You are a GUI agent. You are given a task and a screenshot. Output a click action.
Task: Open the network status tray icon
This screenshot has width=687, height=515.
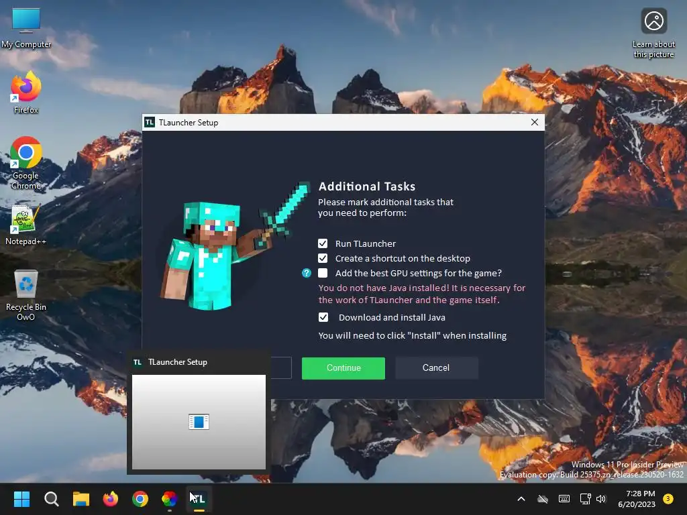(585, 499)
